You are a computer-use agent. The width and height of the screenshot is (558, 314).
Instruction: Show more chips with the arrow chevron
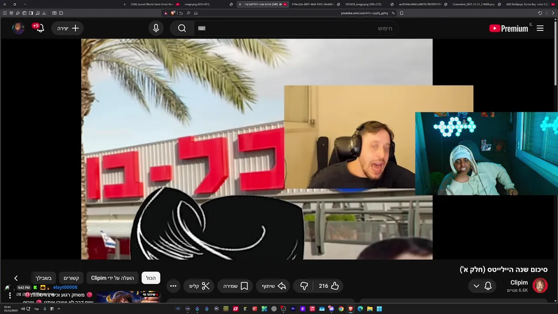(16, 278)
